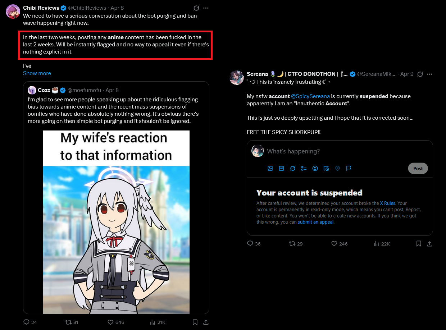Repost Sereana's suspended account tweet
This screenshot has width=446, height=330.
(296, 244)
